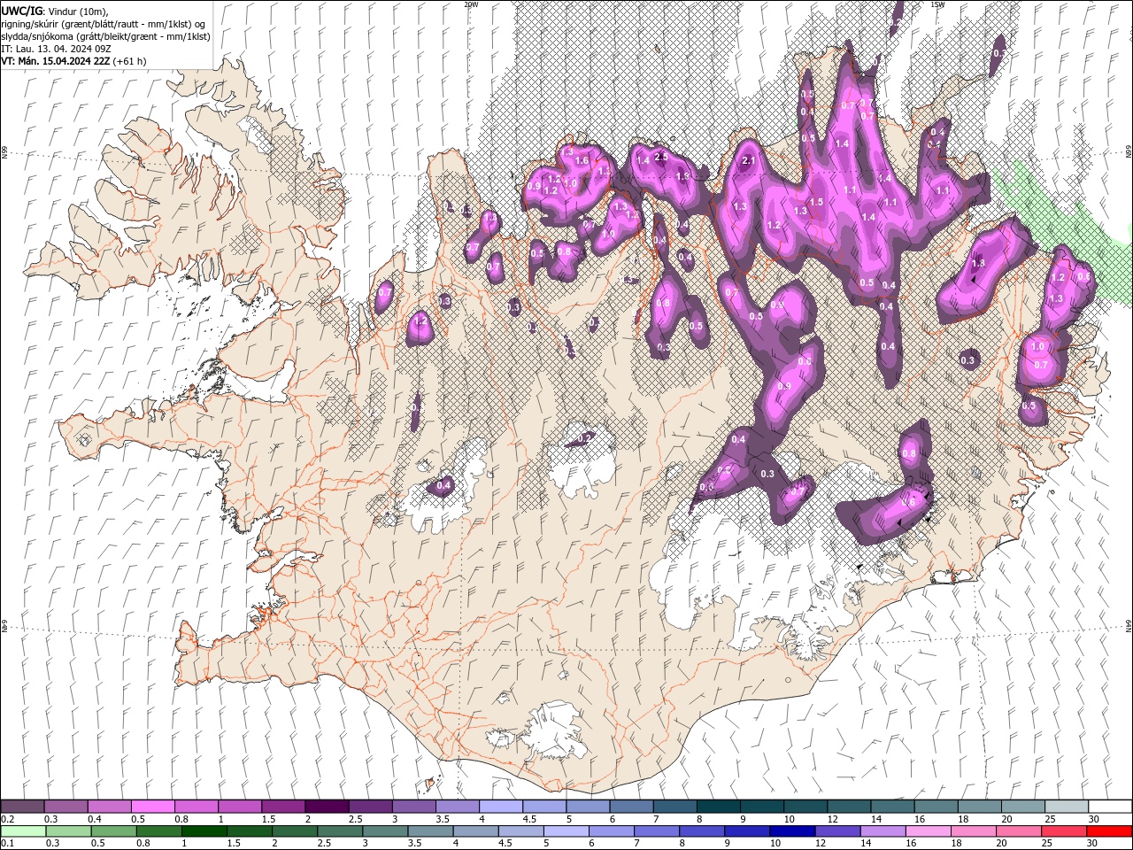Select the upper legend swatch between 1.5 and 2

click(x=283, y=807)
